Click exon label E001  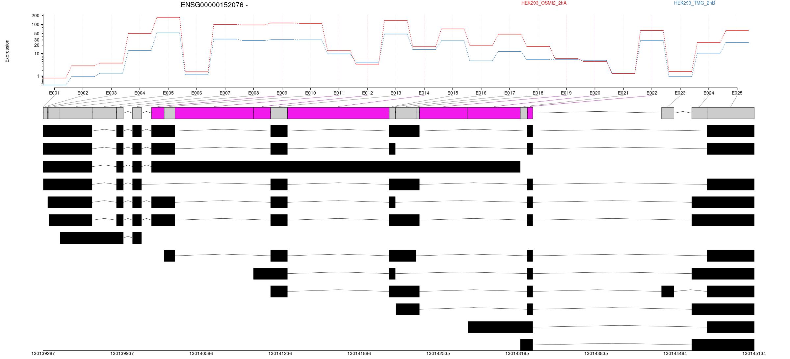coord(54,93)
